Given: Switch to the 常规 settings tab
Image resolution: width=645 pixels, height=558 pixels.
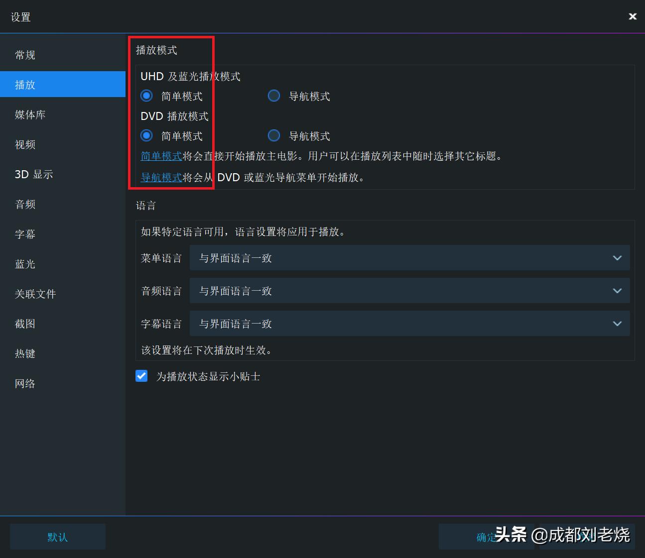Looking at the screenshot, I should click(x=24, y=54).
